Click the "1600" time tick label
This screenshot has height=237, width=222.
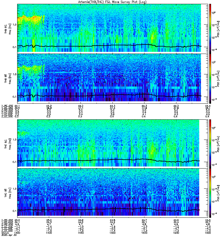coord(208,233)
